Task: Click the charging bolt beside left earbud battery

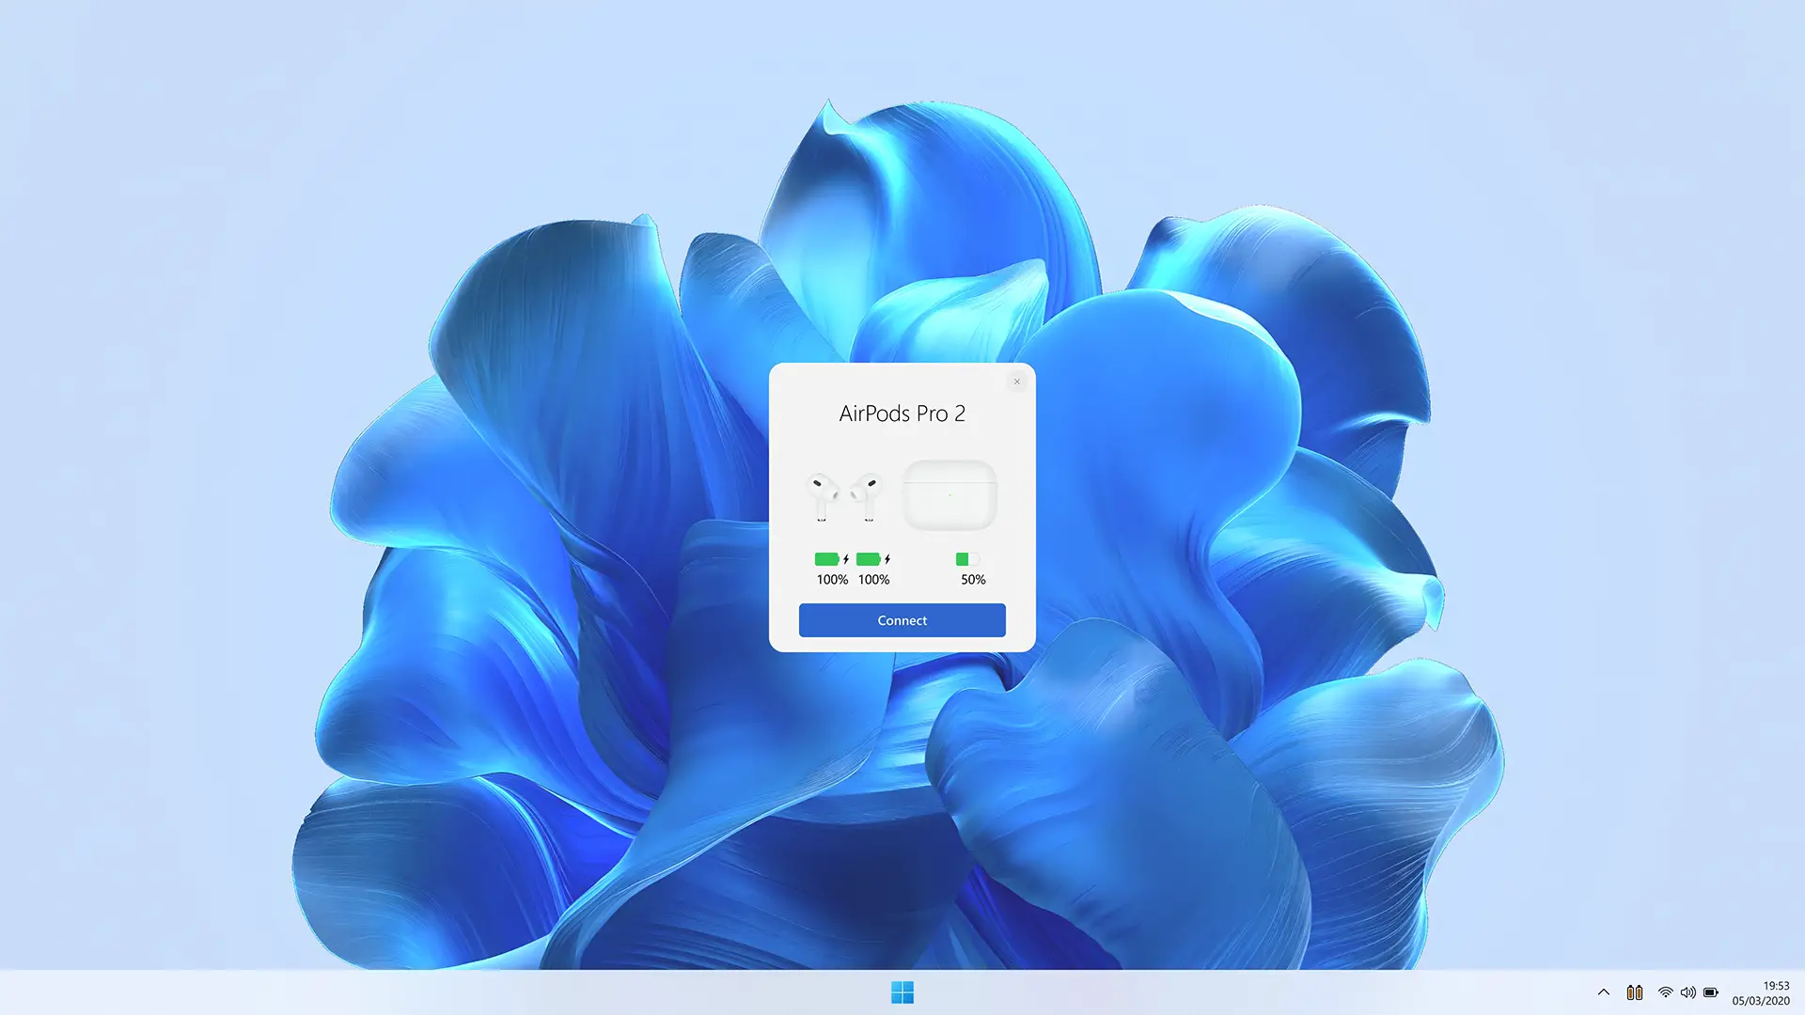Action: point(846,559)
